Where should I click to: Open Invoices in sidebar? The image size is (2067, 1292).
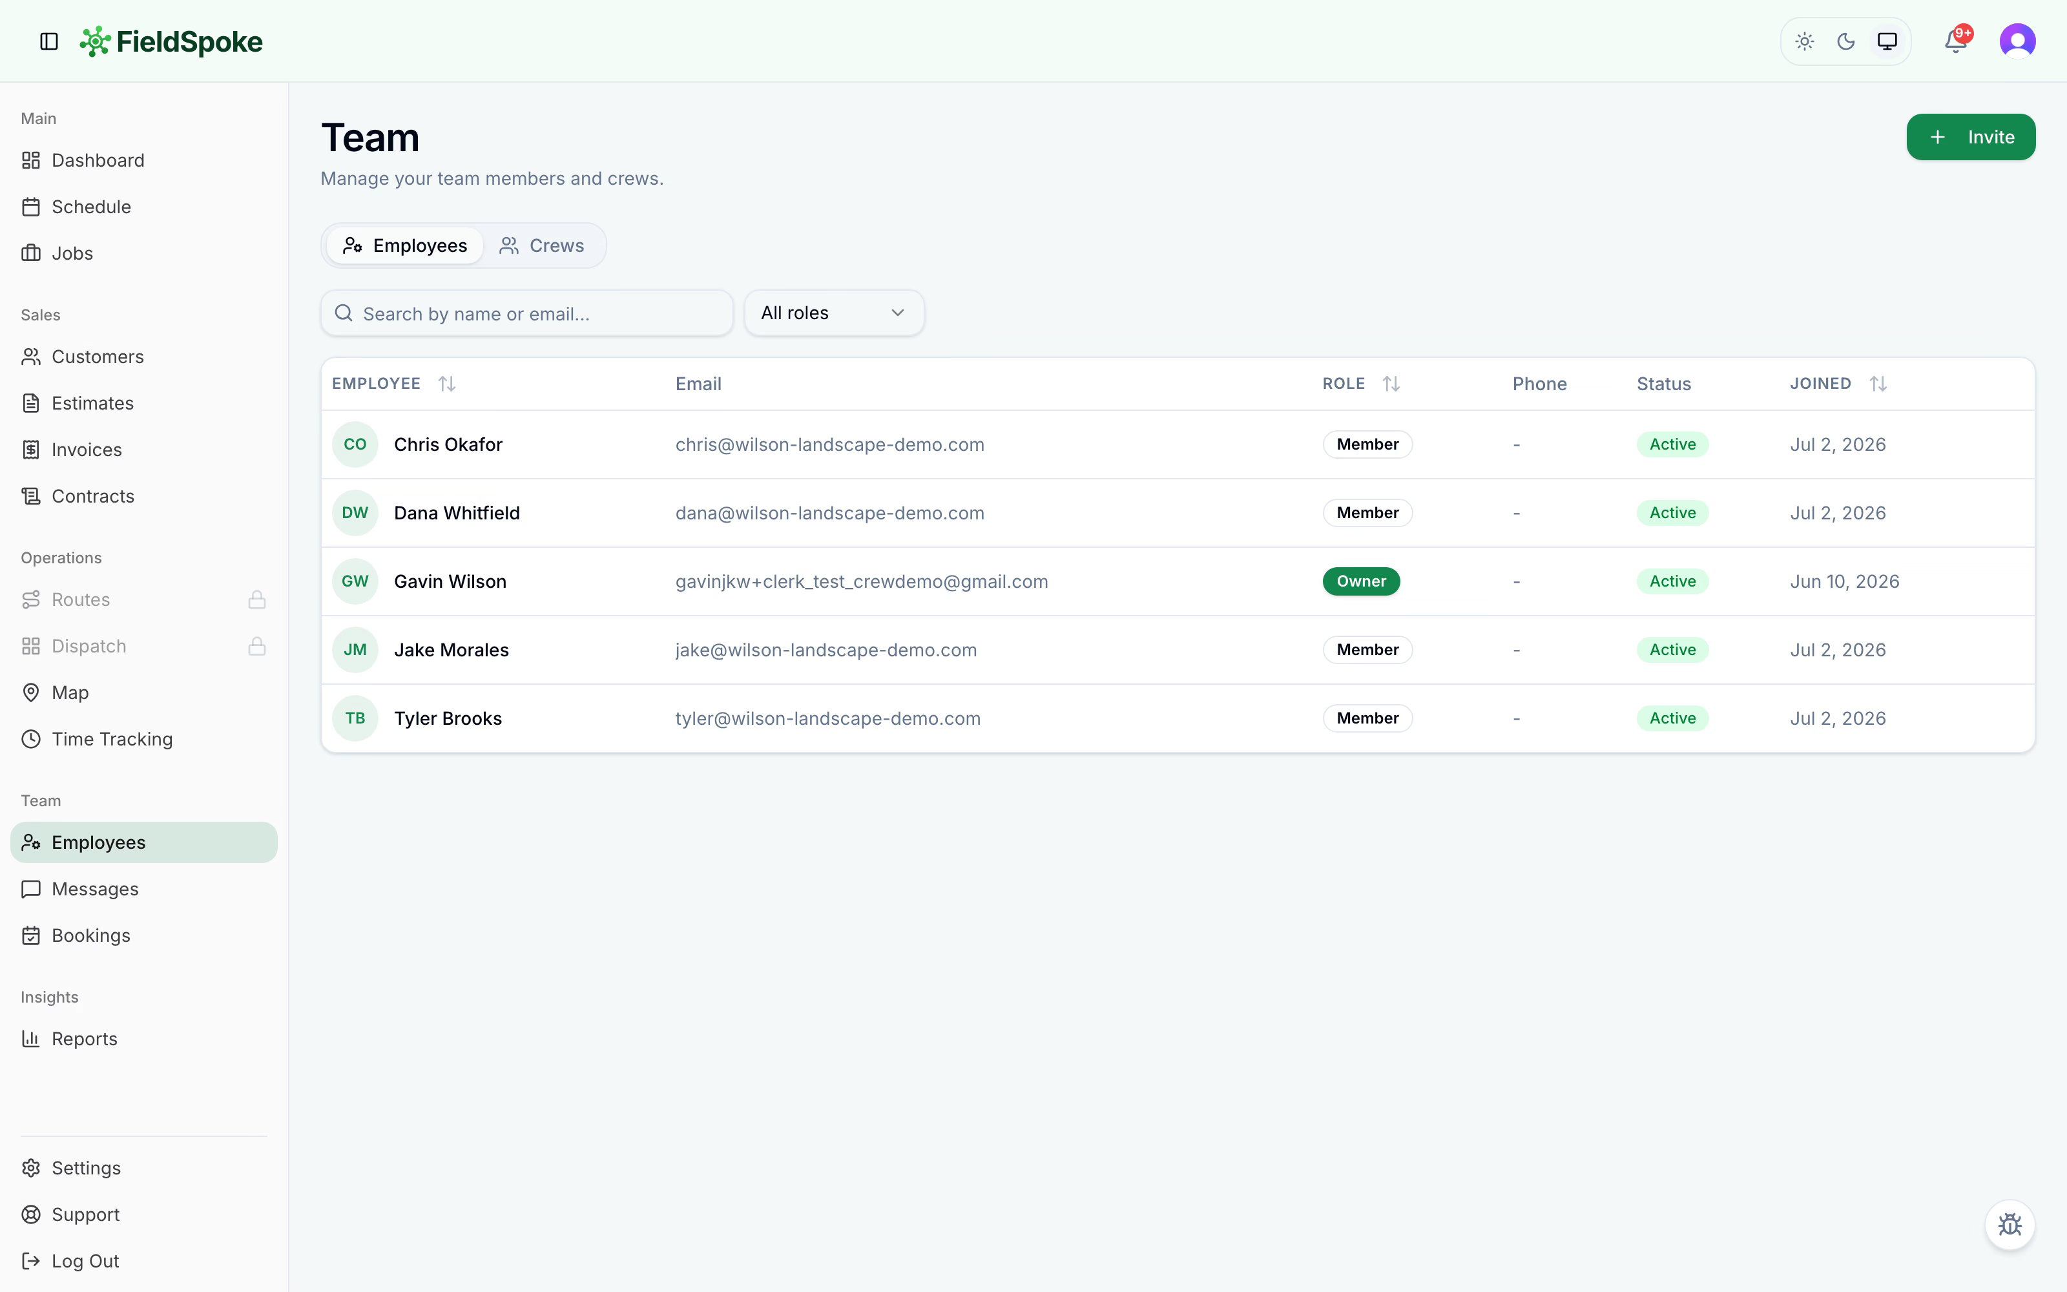143,450
